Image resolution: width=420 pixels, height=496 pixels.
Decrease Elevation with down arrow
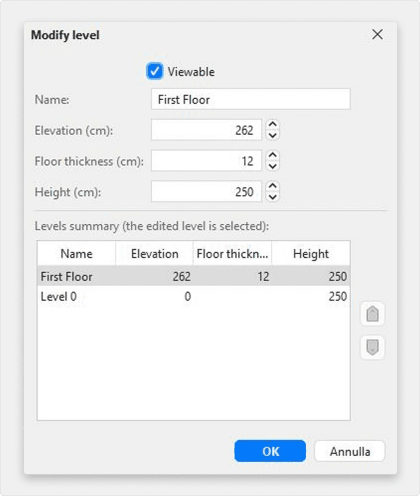pos(273,136)
